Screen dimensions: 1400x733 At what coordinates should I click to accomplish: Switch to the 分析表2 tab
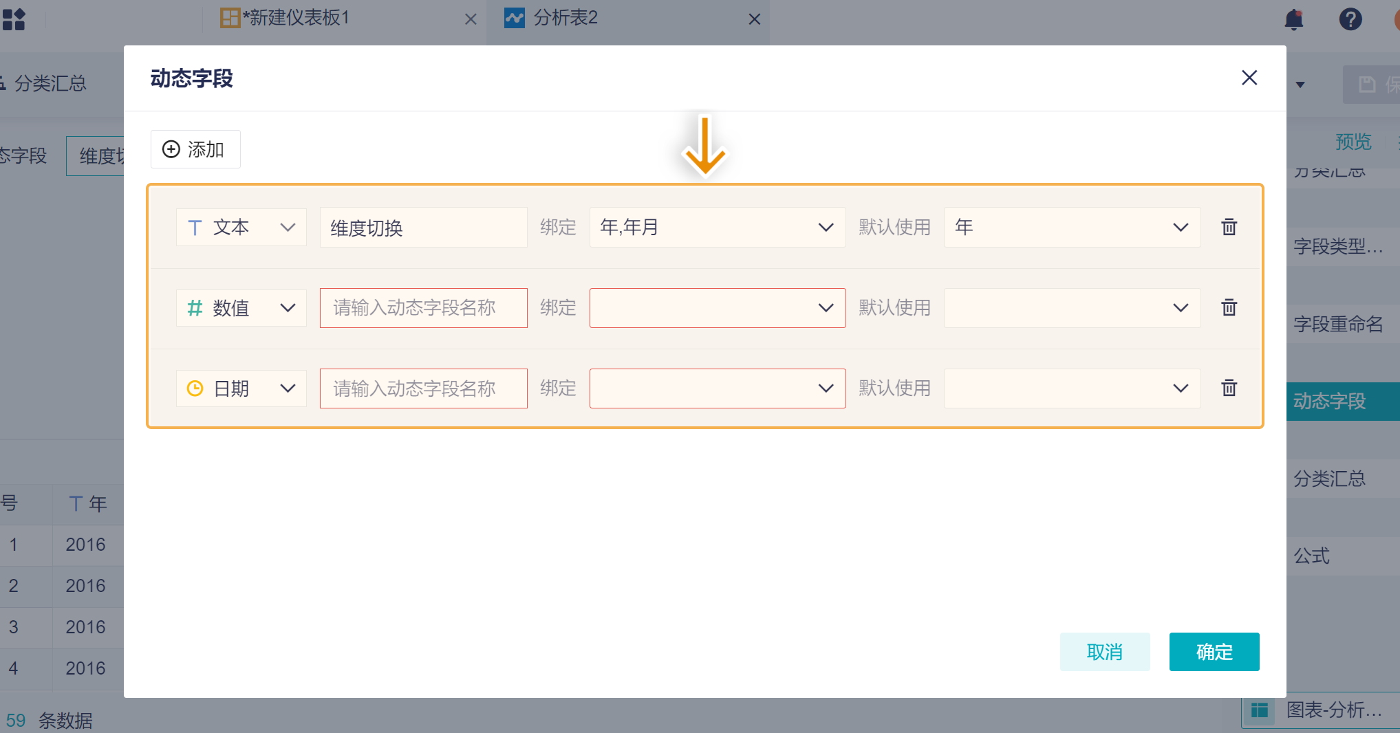pyautogui.click(x=566, y=18)
